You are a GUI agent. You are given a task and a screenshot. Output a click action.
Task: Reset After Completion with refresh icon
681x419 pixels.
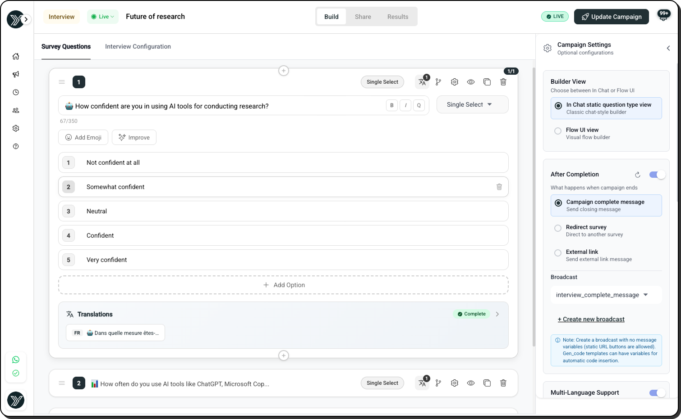click(637, 175)
